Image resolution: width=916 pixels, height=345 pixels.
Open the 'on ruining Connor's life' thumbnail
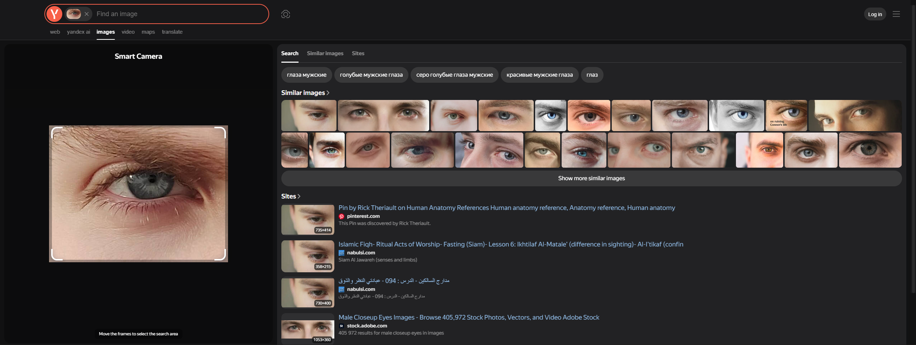tap(786, 115)
